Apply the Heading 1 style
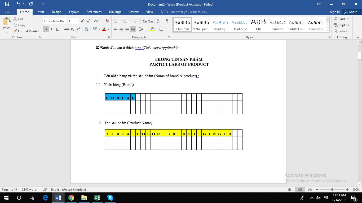362x203 pixels. click(x=220, y=25)
